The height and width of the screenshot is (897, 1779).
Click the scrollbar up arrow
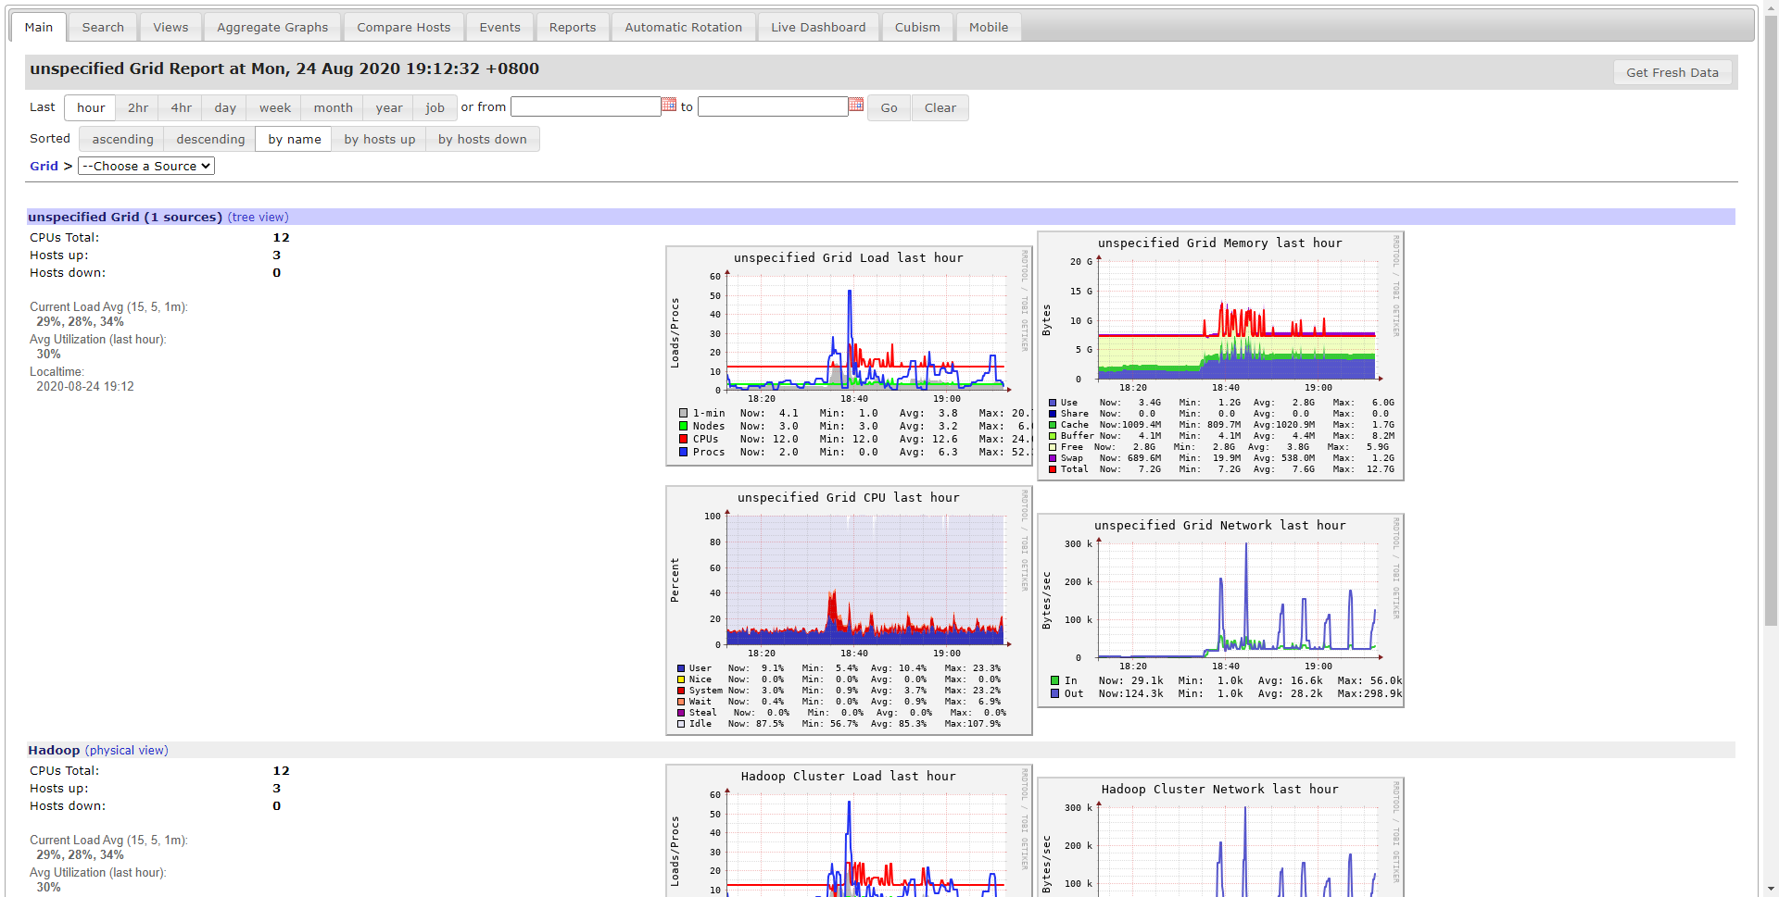coord(1771,6)
